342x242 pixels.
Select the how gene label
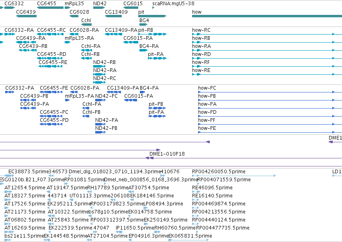(x=197, y=12)
